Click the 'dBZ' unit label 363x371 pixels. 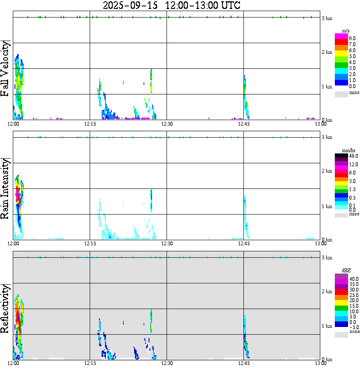[x=346, y=271]
